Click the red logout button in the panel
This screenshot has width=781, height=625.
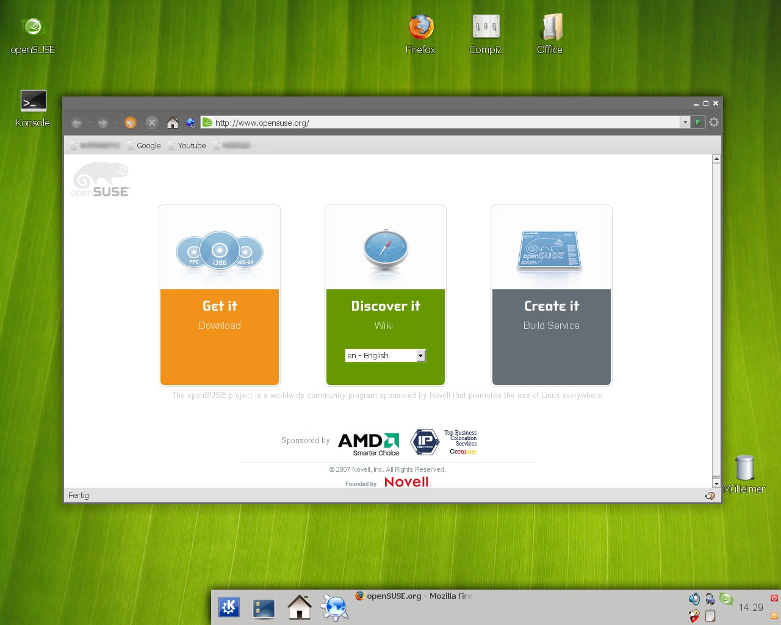774,598
